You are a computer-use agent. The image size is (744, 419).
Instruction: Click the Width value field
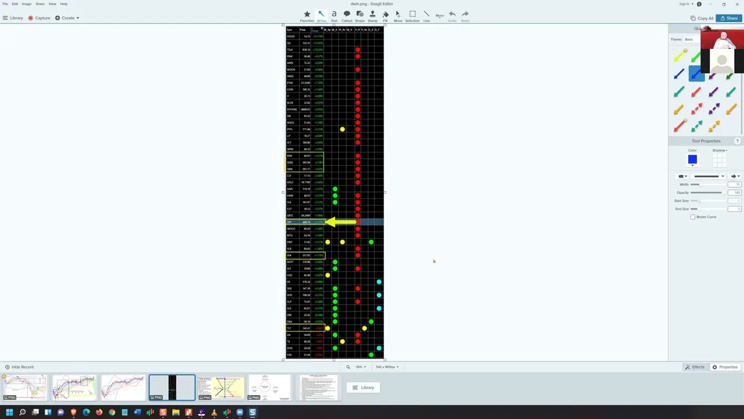click(735, 184)
